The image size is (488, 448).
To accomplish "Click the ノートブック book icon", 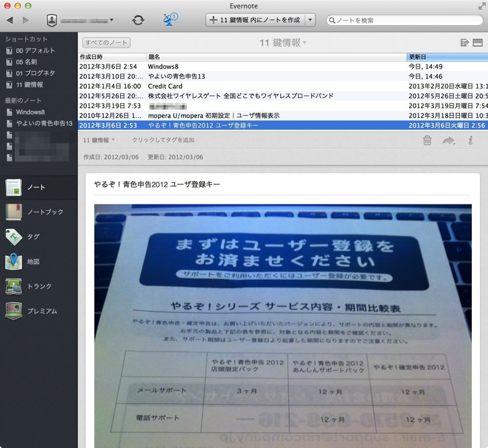I will coord(13,212).
